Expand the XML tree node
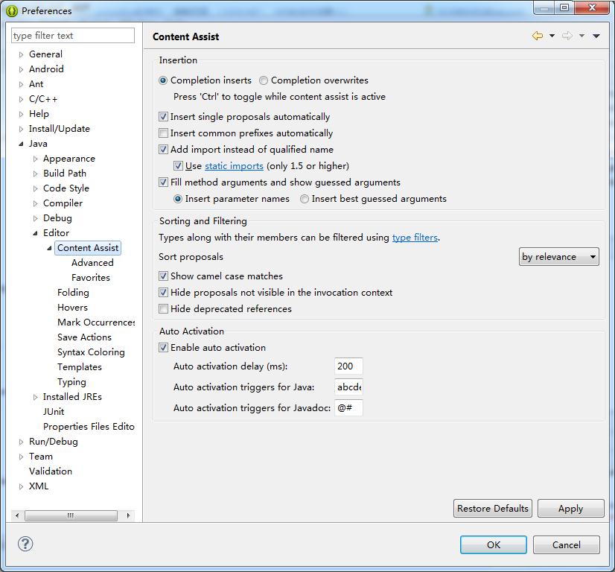 (x=21, y=487)
